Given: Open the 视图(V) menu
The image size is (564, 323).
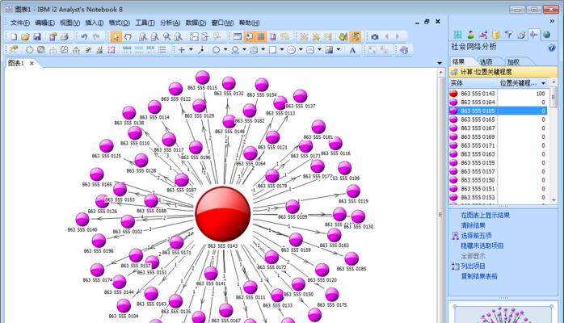Looking at the screenshot, I should pyautogui.click(x=69, y=23).
